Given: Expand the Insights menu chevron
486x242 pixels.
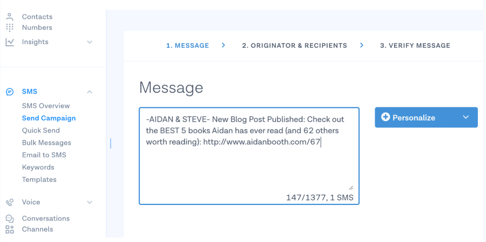Looking at the screenshot, I should click(x=89, y=42).
